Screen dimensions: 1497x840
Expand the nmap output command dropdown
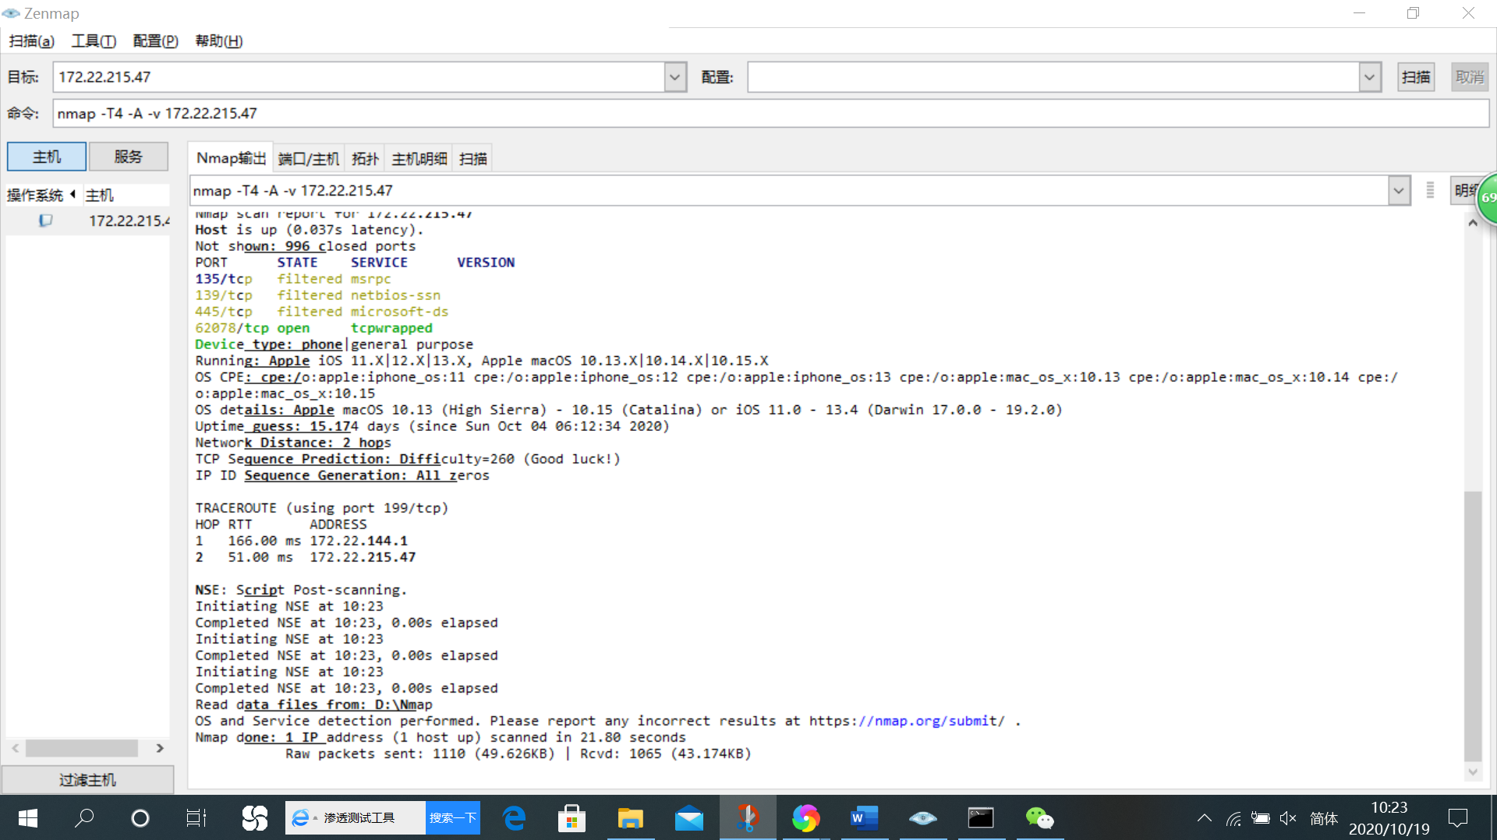click(1399, 190)
